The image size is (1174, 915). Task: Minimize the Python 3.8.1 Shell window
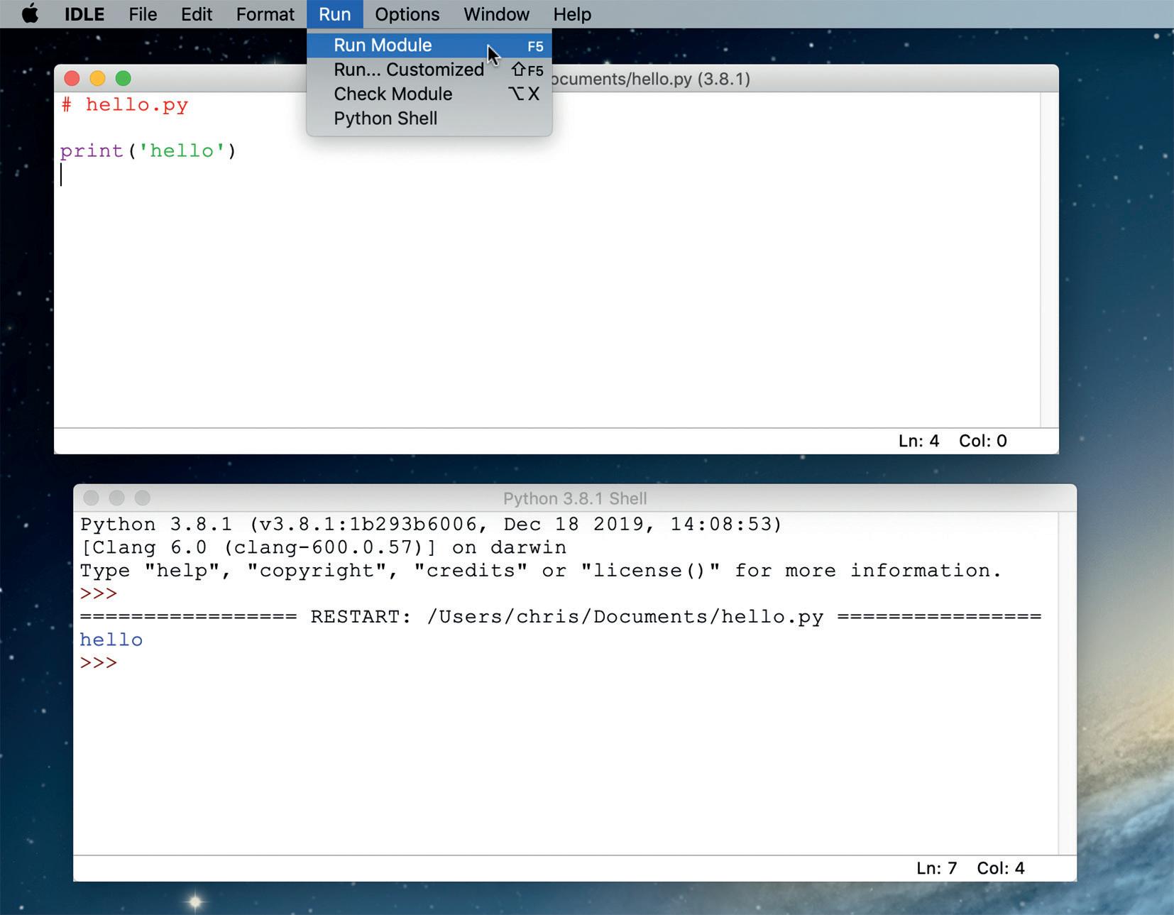click(117, 498)
